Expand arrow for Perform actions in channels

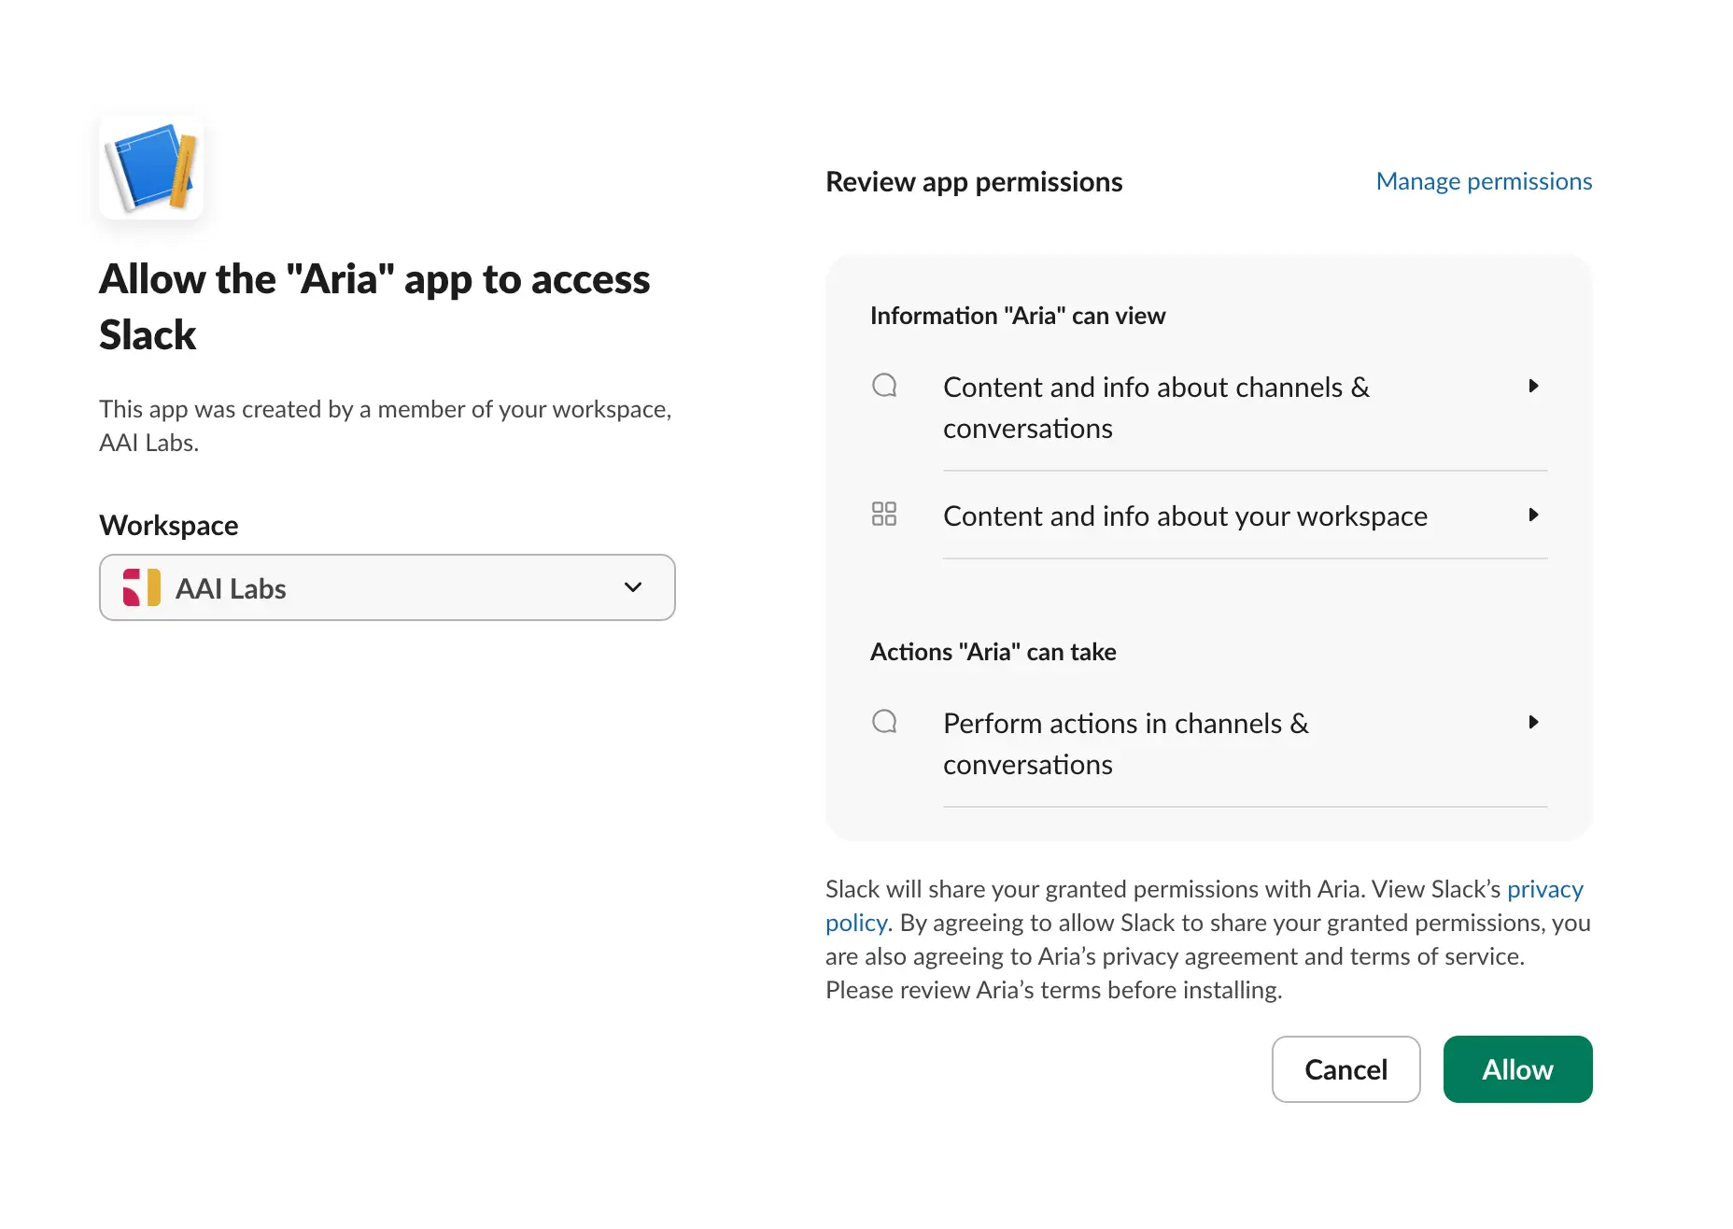tap(1533, 722)
